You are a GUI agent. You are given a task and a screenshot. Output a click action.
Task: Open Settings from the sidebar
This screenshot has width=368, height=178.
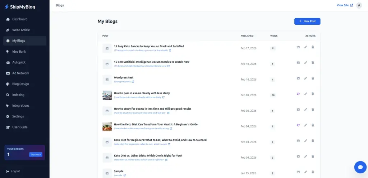(x=25, y=116)
